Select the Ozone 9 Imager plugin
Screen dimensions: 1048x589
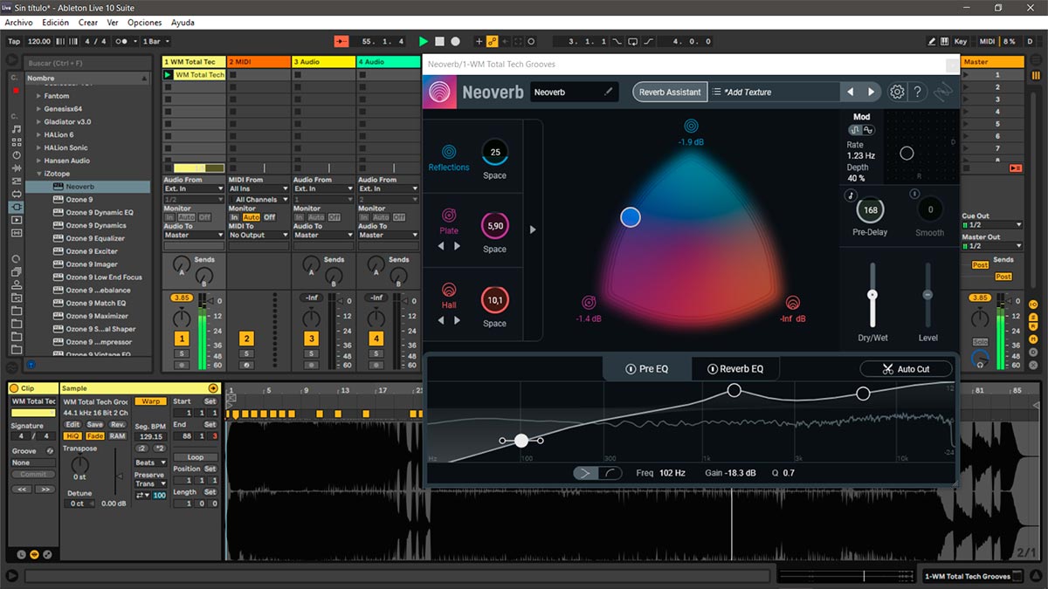pos(92,264)
